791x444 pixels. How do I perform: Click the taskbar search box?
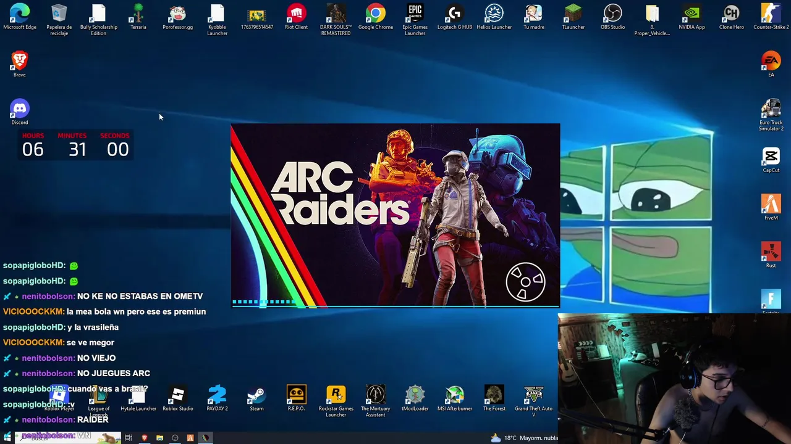(68, 438)
